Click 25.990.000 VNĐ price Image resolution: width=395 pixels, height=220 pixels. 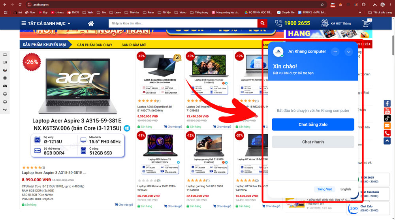click(149, 196)
